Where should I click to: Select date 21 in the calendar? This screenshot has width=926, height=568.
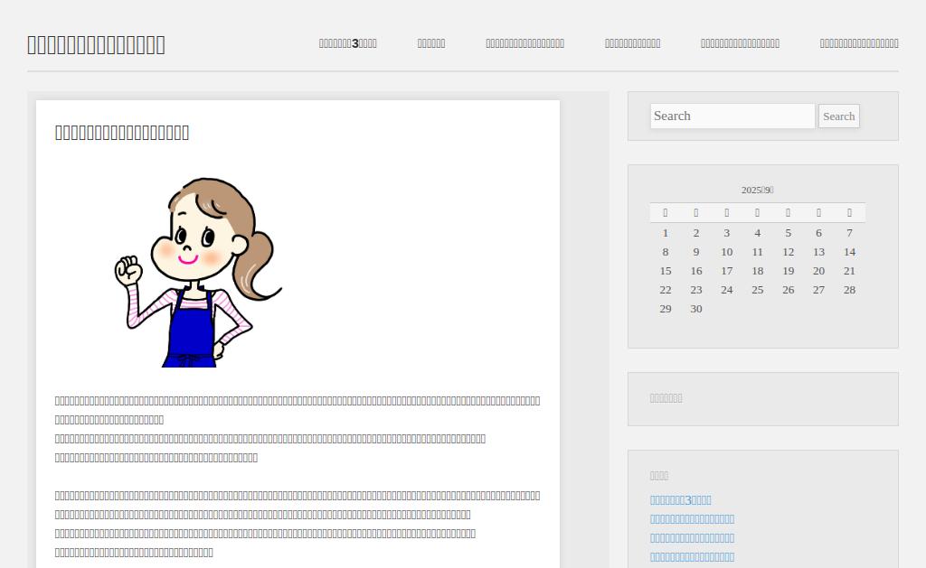click(850, 271)
